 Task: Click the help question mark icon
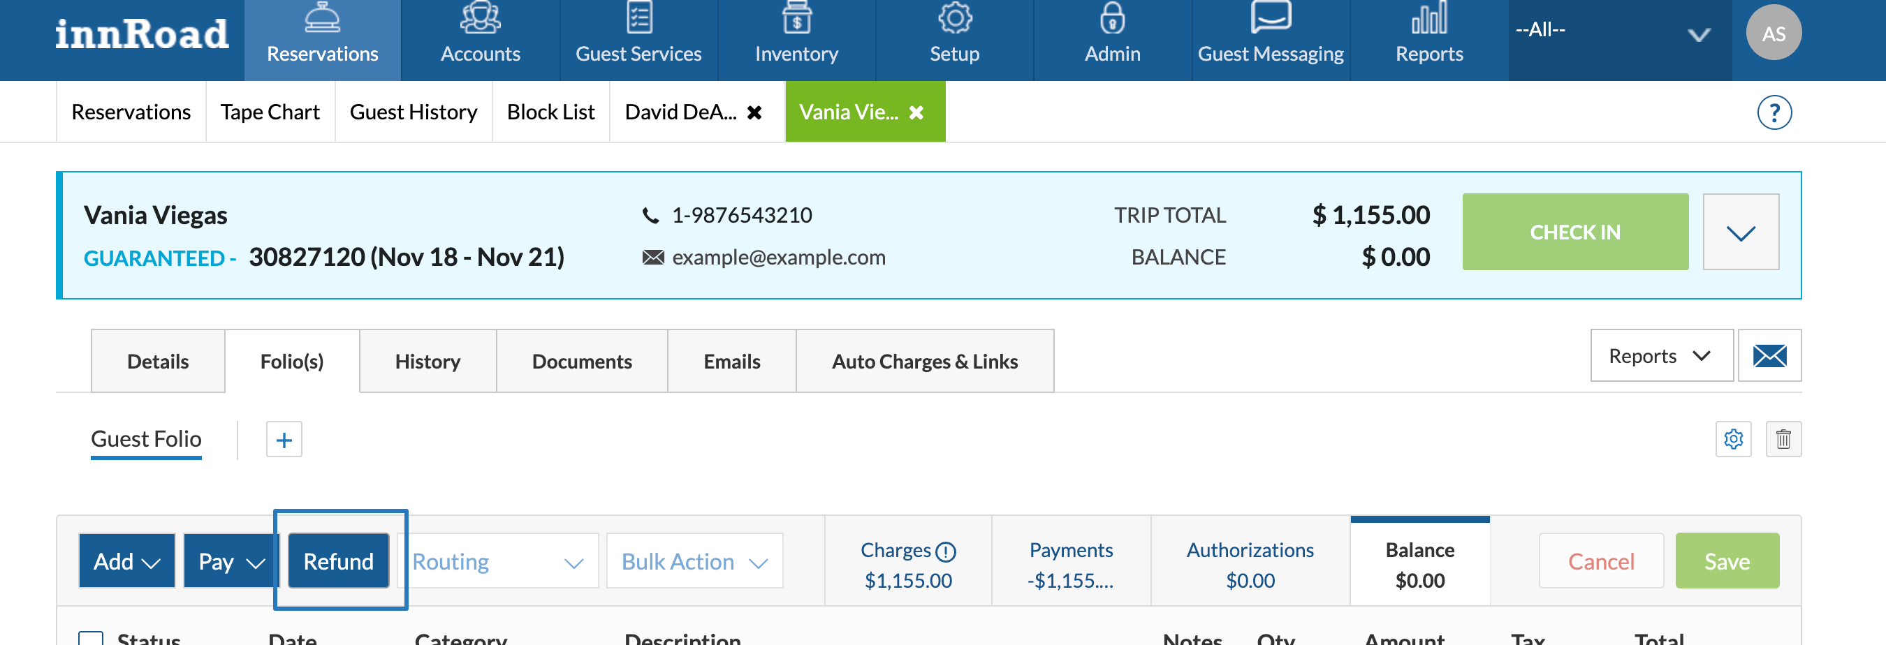[x=1774, y=112]
